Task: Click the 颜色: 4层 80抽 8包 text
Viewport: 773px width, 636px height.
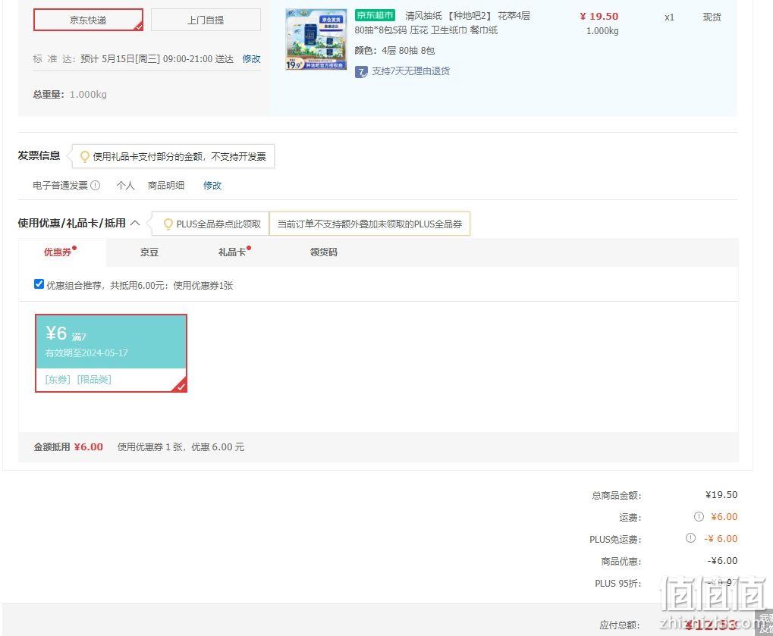Action: coord(394,51)
